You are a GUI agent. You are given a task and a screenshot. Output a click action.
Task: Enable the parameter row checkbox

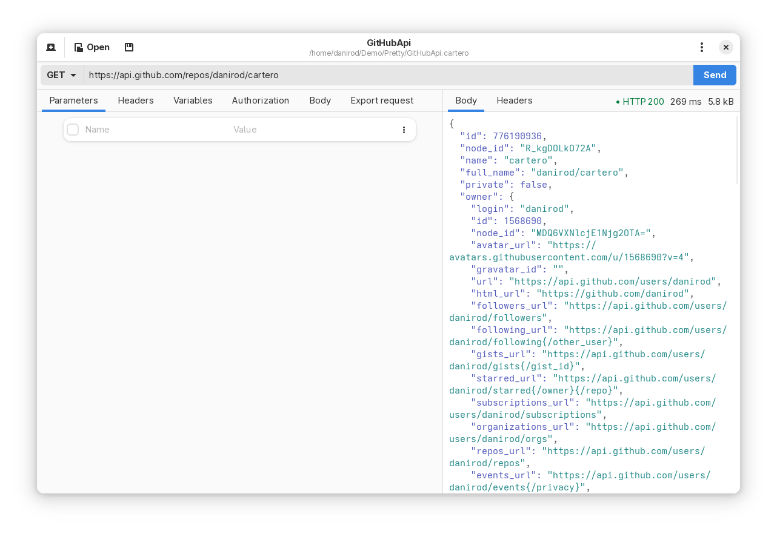(x=73, y=129)
